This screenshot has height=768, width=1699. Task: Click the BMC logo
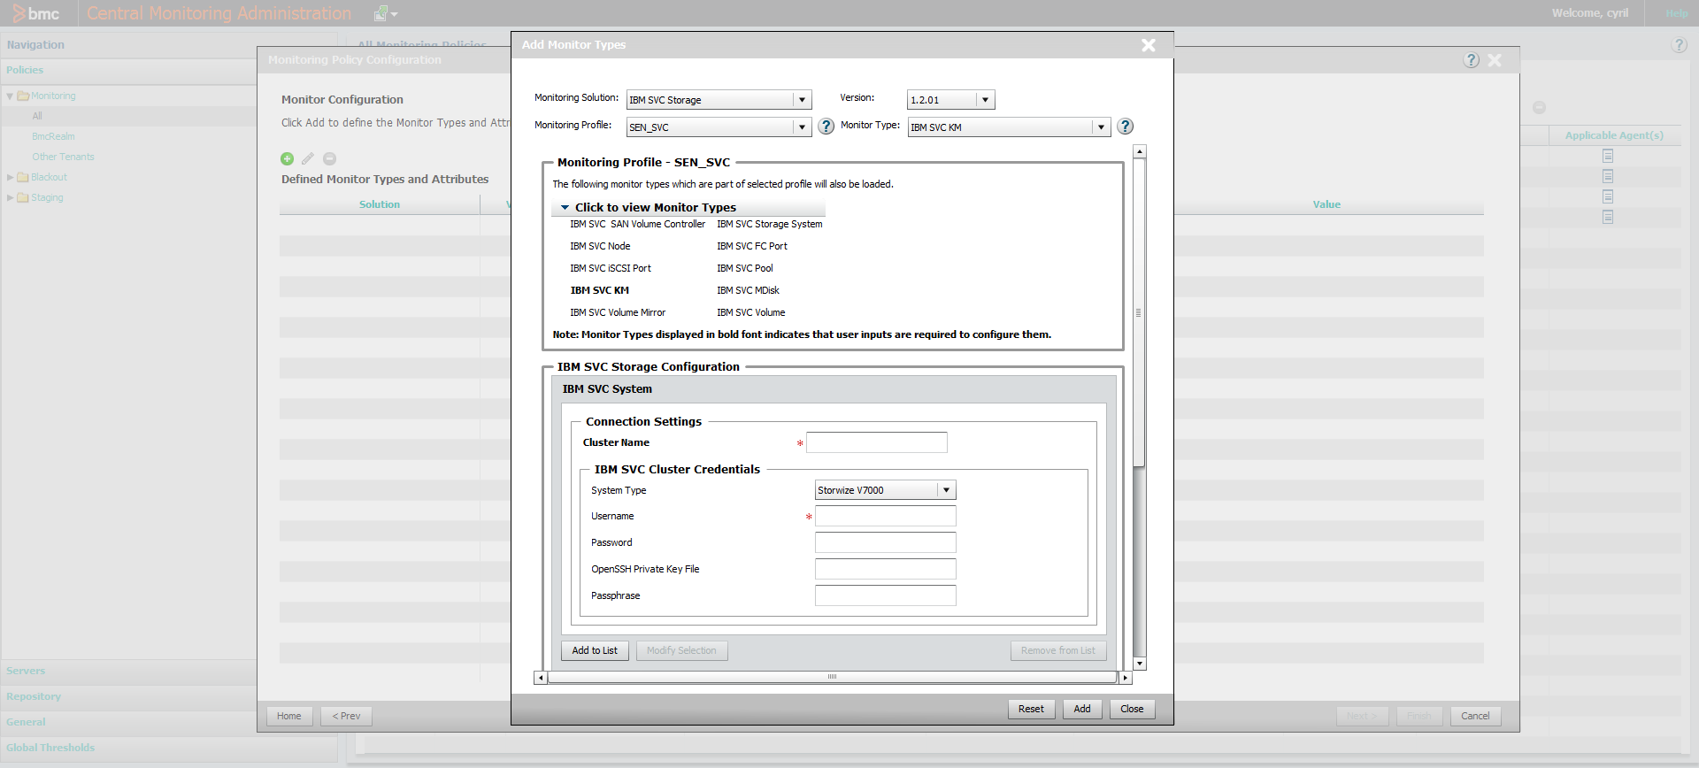pyautogui.click(x=35, y=13)
